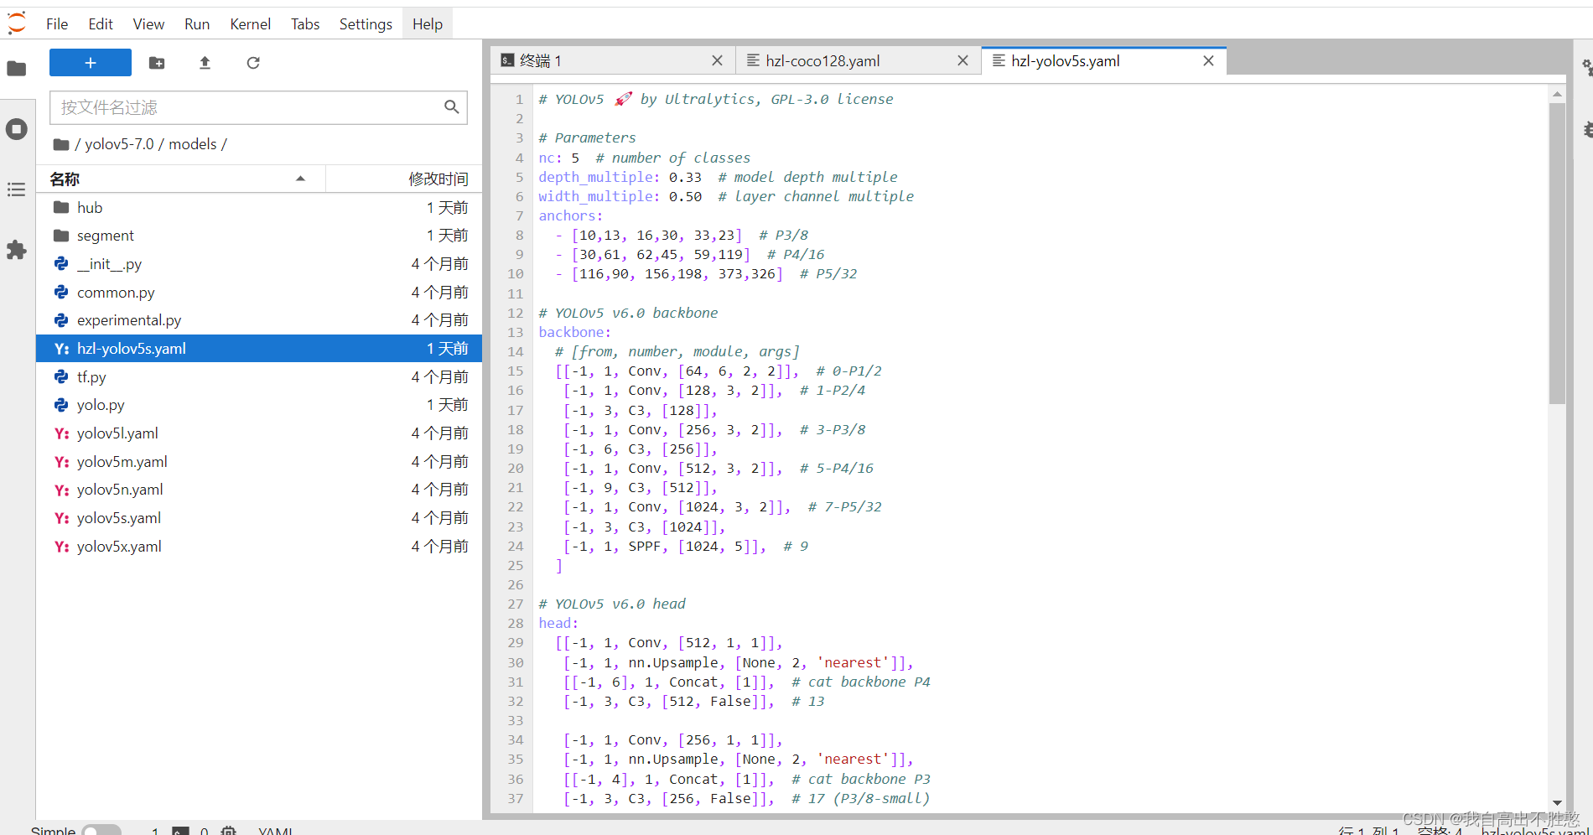Go to models in the breadcrumb
The image size is (1593, 835).
click(193, 144)
